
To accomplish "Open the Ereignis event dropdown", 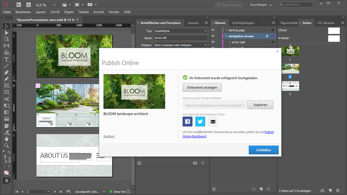I will [181, 45].
